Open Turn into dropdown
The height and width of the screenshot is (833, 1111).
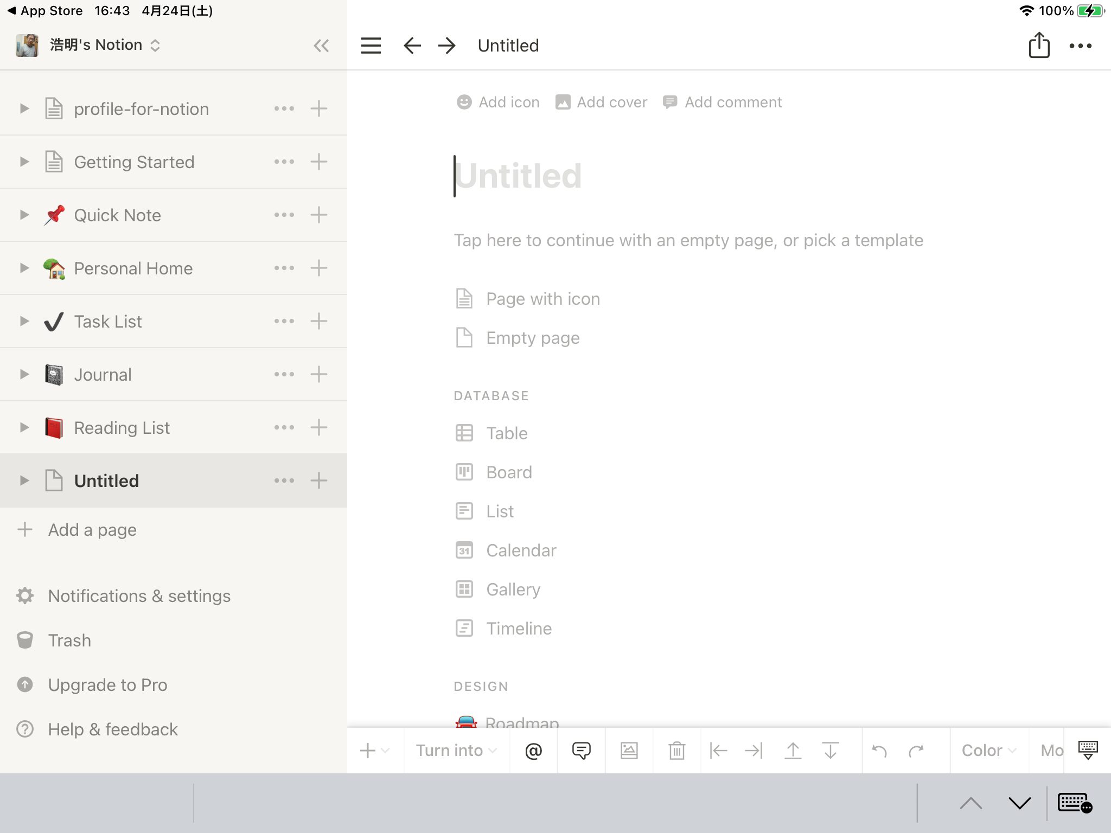pyautogui.click(x=456, y=751)
